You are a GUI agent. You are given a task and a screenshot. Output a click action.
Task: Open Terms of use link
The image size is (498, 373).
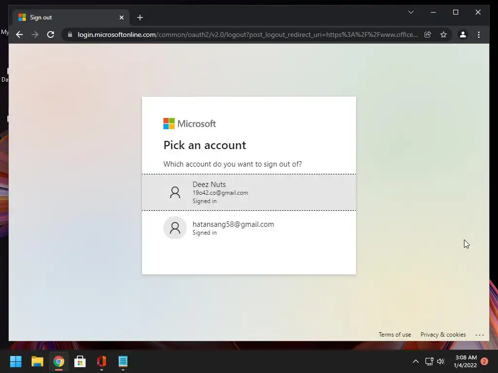point(394,335)
